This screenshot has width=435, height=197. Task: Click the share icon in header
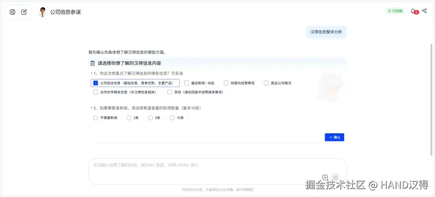pos(424,11)
